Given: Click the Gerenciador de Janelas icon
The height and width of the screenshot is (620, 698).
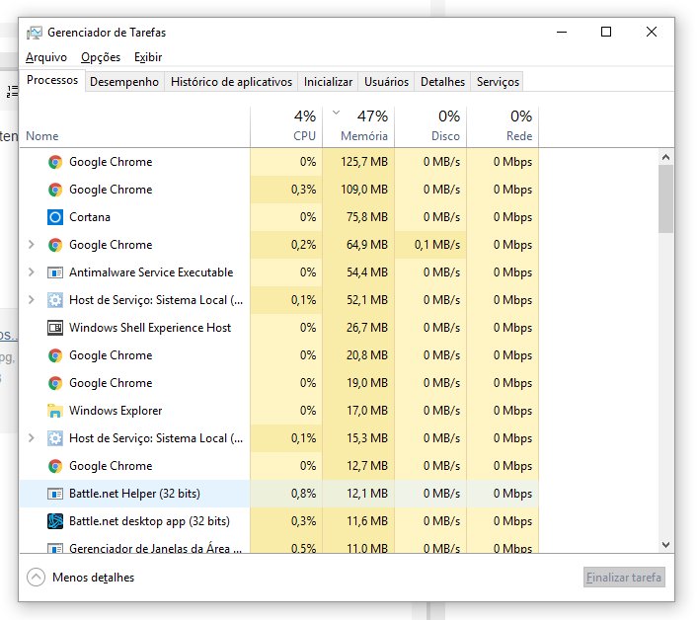Looking at the screenshot, I should pos(55,548).
